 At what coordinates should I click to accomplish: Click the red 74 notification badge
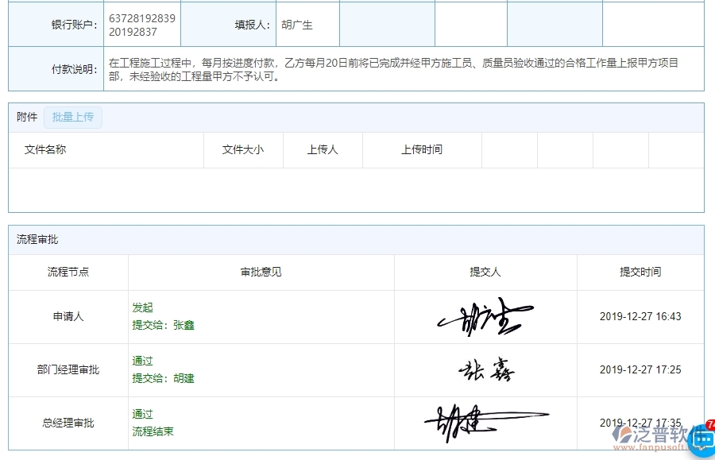(x=708, y=425)
